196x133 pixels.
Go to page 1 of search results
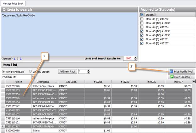coord(14,59)
